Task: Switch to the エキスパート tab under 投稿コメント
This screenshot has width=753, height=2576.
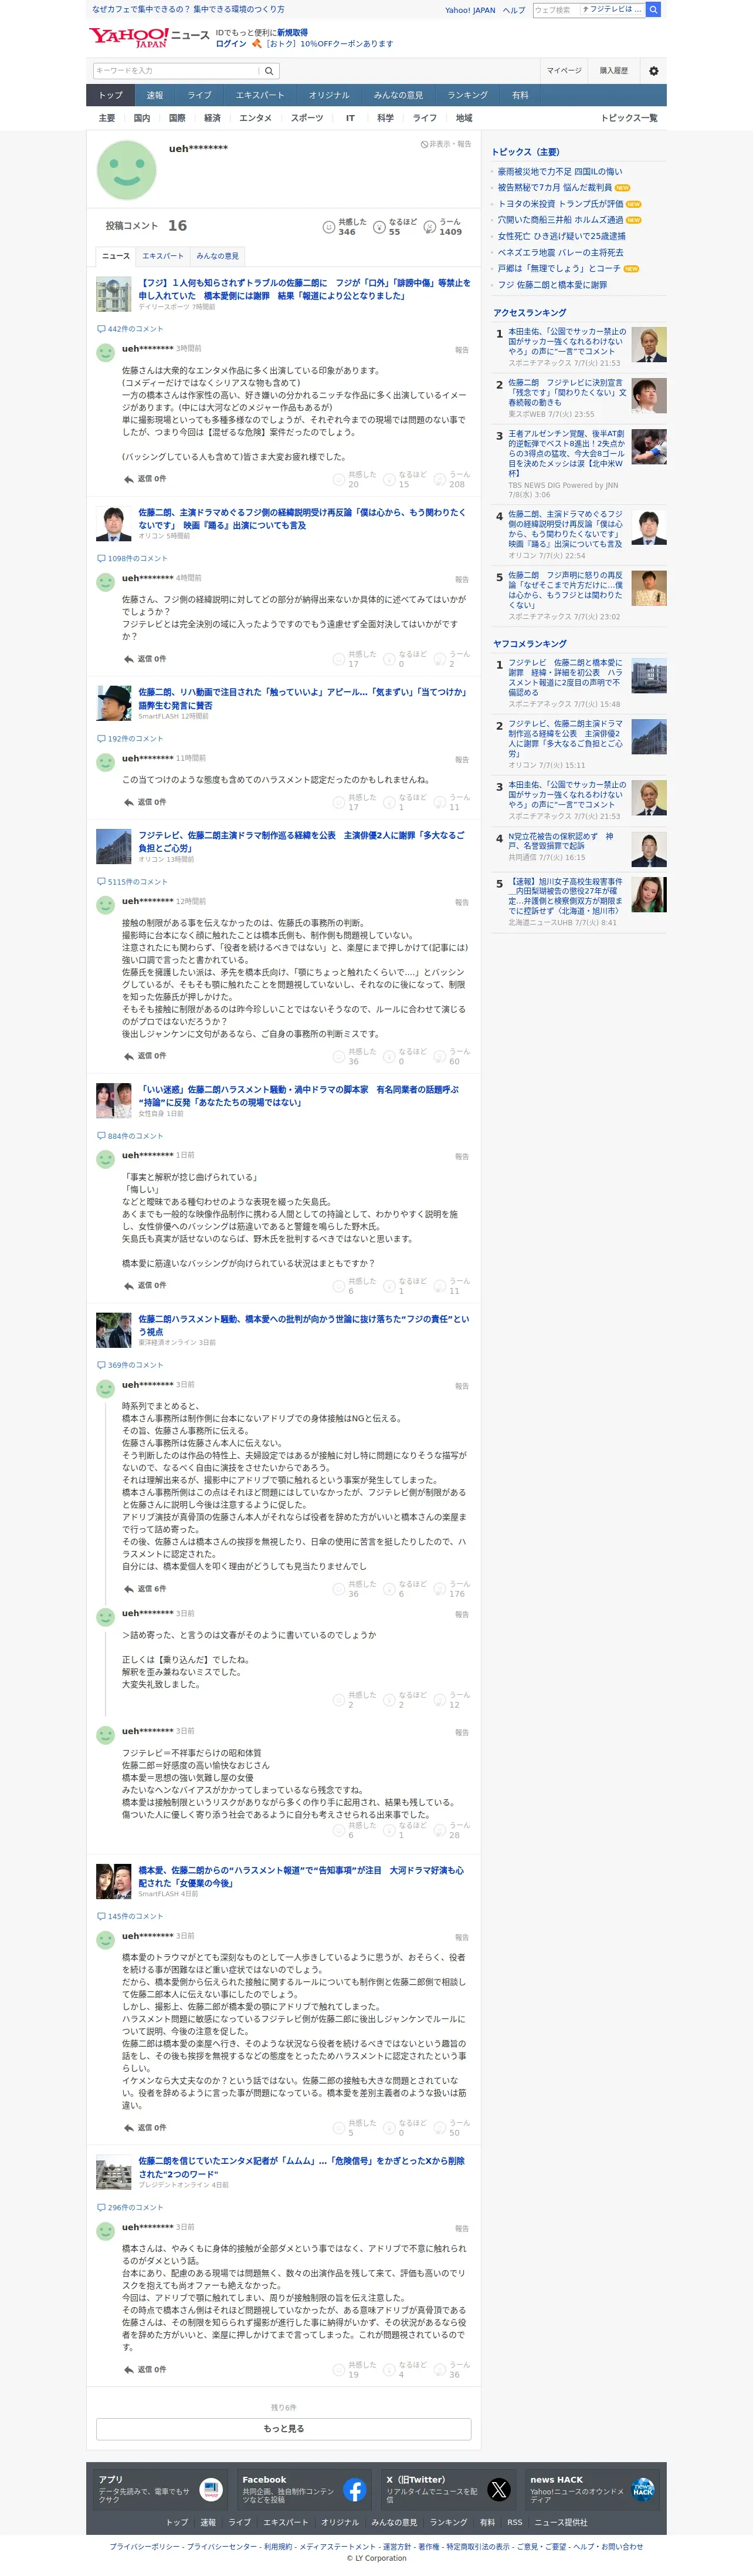Action: tap(163, 256)
